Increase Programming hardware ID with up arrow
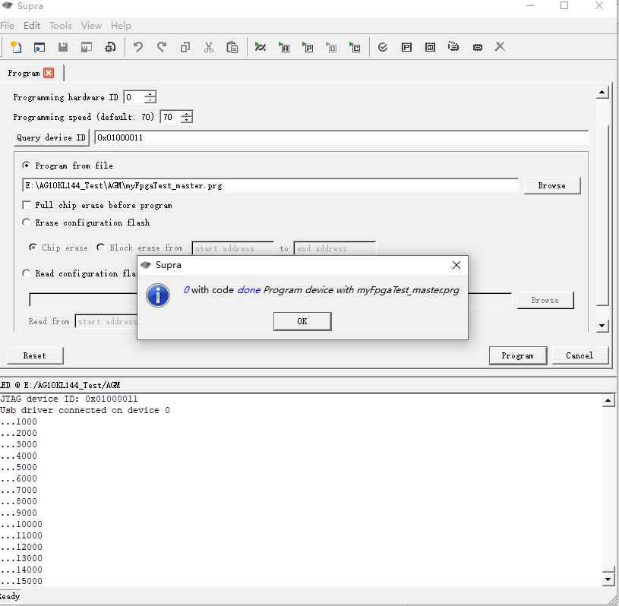619x606 pixels. pos(150,94)
